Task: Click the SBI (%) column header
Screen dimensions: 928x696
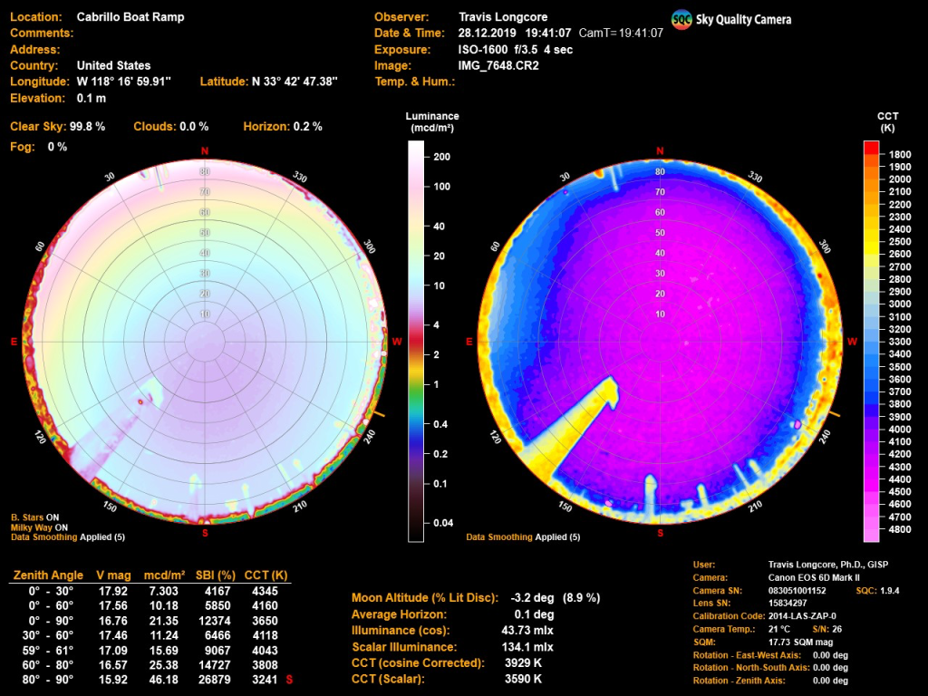Action: [x=215, y=575]
